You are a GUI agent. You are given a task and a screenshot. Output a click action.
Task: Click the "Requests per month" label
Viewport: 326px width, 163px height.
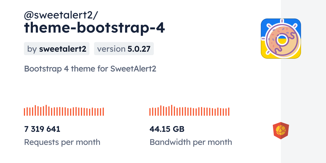pos(62,142)
